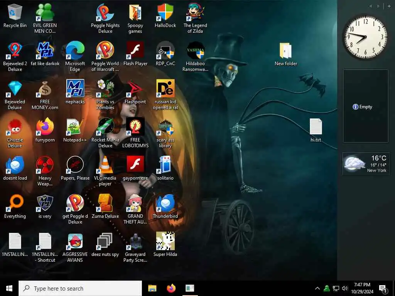
Task: Open Papers, Please shortcut
Action: [75, 169]
